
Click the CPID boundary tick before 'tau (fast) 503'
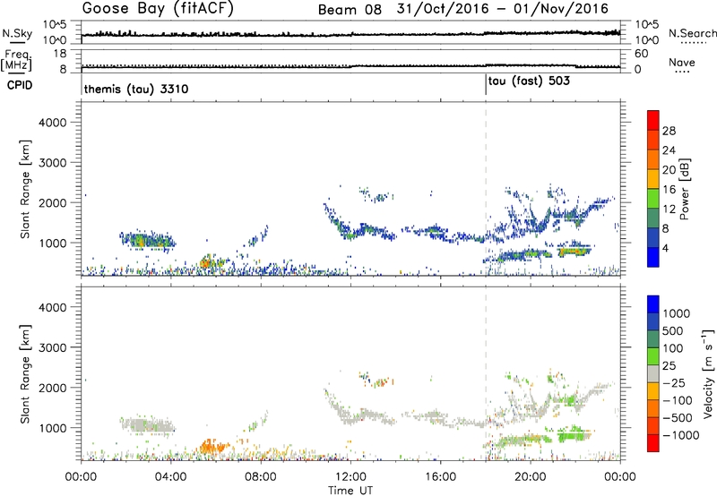click(486, 85)
